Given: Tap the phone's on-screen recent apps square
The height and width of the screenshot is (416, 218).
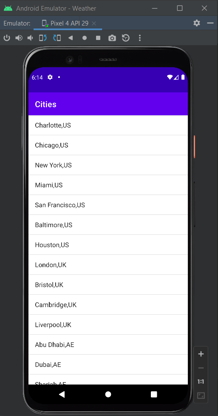Looking at the screenshot, I should [x=154, y=394].
